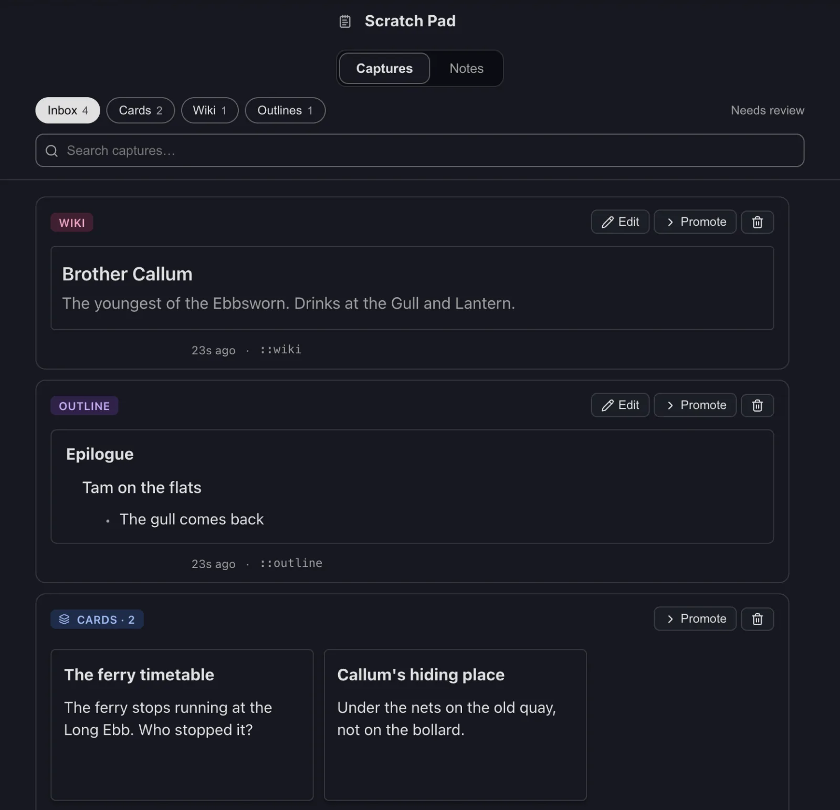Image resolution: width=840 pixels, height=810 pixels.
Task: Click the Scratch Pad title
Action: (x=410, y=21)
